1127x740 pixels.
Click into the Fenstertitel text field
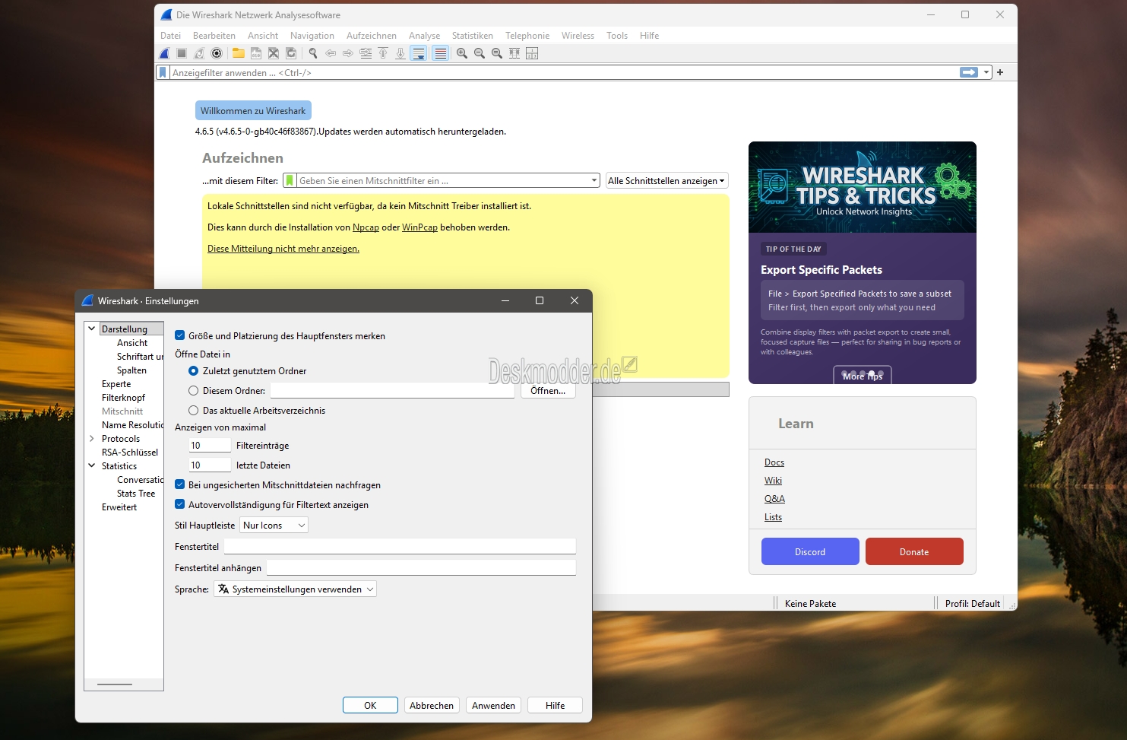click(399, 546)
